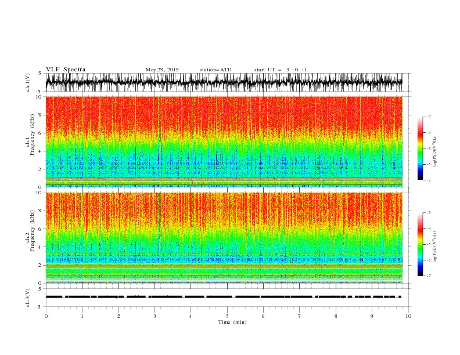The width and height of the screenshot is (460, 355).
Task: Click time axis tick label "0"
Action: click(46, 316)
